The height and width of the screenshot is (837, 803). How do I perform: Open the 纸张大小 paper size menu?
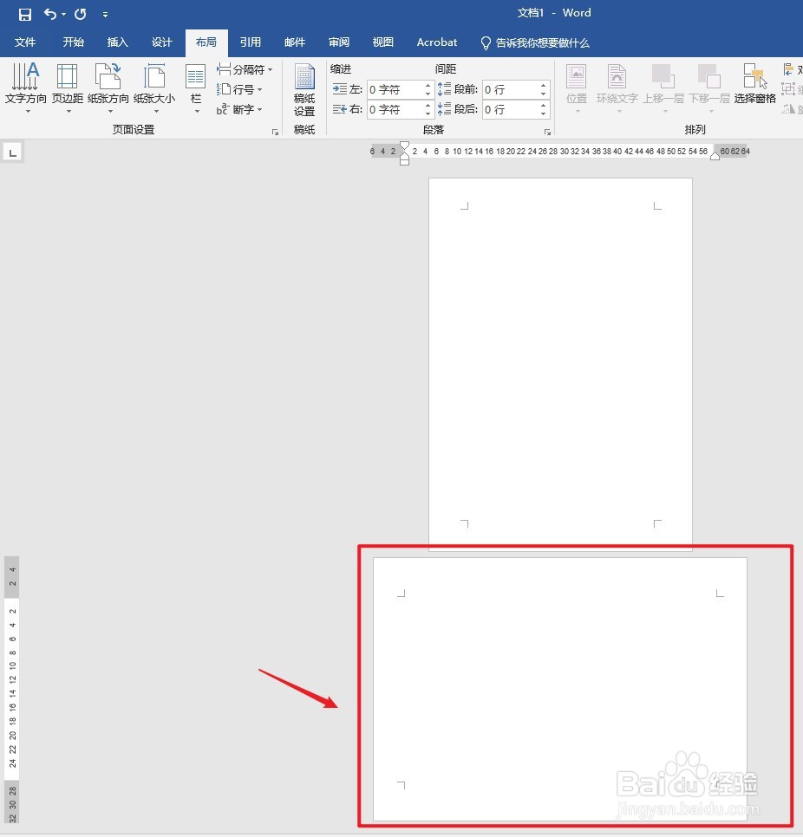(154, 88)
